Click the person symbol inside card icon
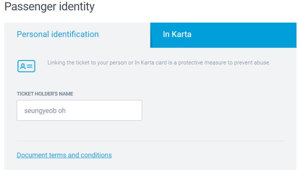This screenshot has height=170, width=298. [x=23, y=66]
